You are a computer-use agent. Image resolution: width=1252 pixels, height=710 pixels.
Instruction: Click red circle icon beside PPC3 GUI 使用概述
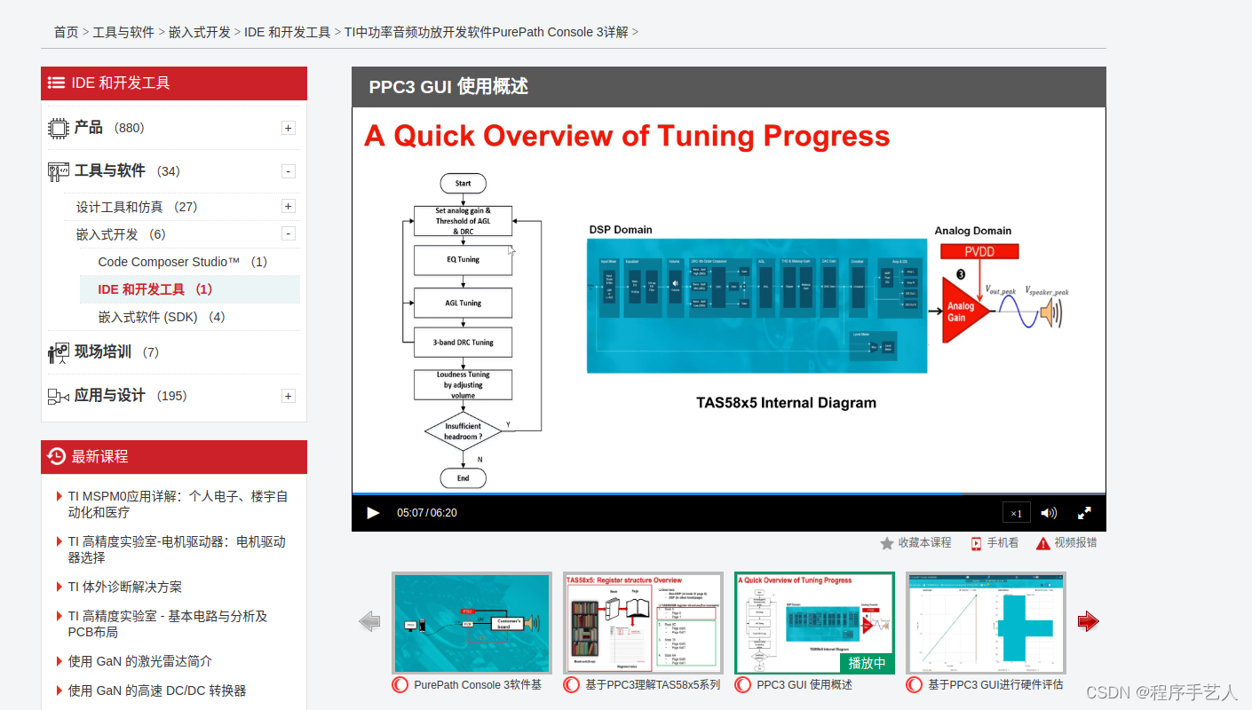tap(743, 685)
